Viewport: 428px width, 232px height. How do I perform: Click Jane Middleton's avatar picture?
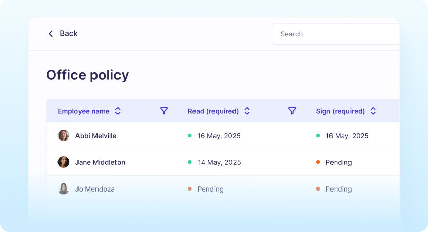click(64, 162)
